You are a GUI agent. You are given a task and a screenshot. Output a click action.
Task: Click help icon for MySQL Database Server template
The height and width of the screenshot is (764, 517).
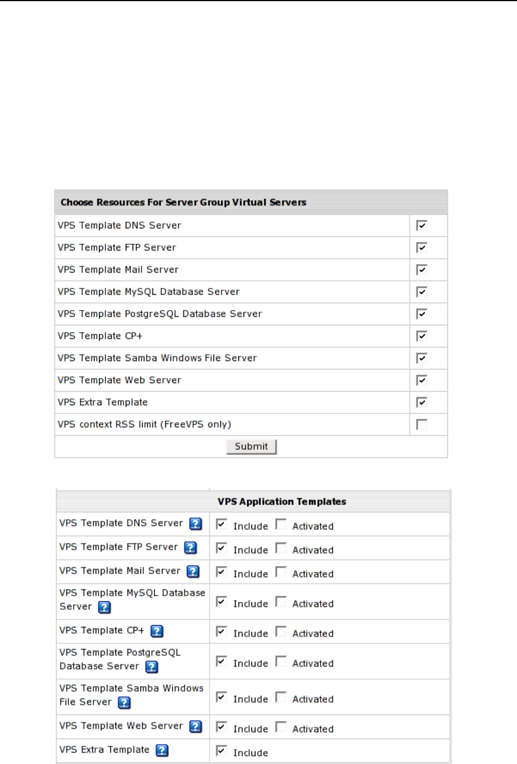tap(104, 608)
